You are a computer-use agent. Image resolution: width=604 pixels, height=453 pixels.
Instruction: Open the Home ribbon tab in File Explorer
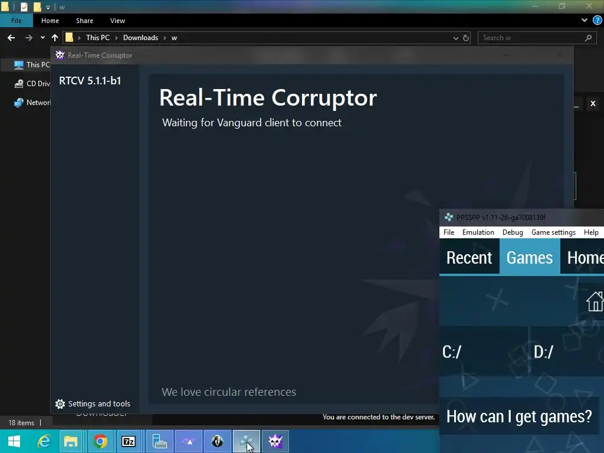(x=50, y=21)
